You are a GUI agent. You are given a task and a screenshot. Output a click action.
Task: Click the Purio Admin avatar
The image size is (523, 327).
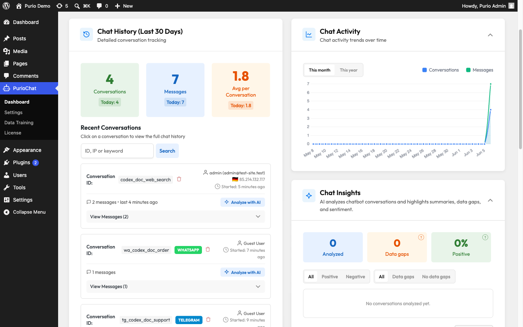pos(511,6)
